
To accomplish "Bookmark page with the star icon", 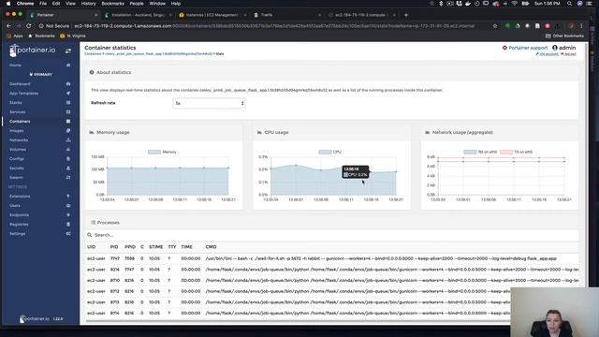I will tap(495, 26).
